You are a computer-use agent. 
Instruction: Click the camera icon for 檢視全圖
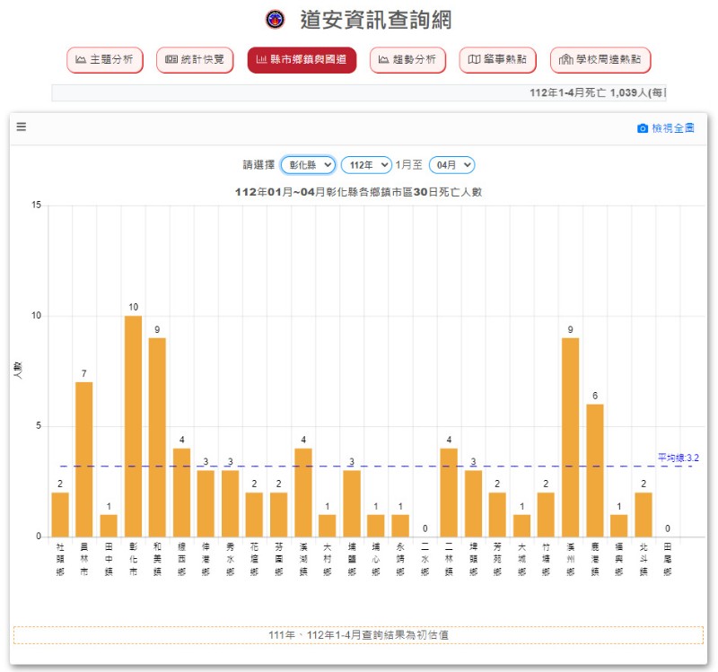click(642, 128)
